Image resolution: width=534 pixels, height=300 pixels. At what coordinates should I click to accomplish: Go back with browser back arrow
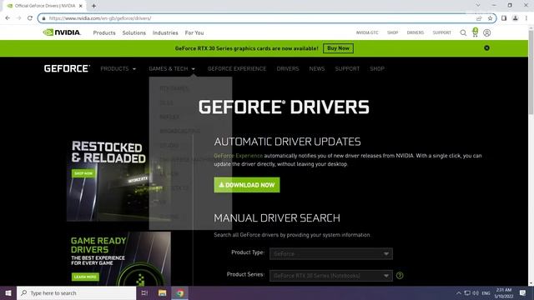click(8, 18)
